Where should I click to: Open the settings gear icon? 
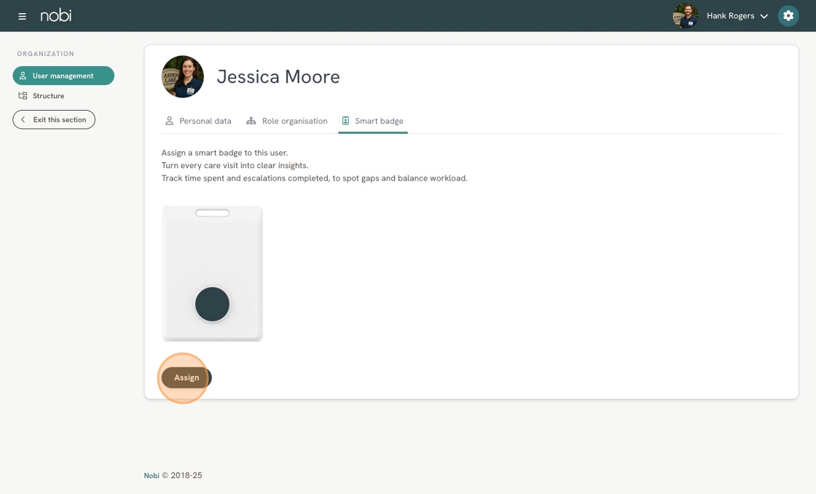point(788,15)
